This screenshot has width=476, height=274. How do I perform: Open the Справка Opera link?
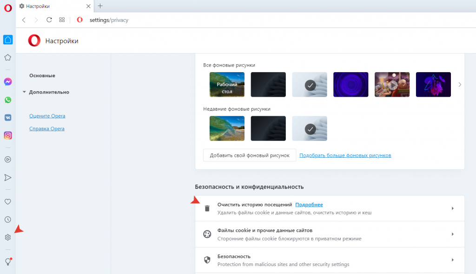coord(47,129)
